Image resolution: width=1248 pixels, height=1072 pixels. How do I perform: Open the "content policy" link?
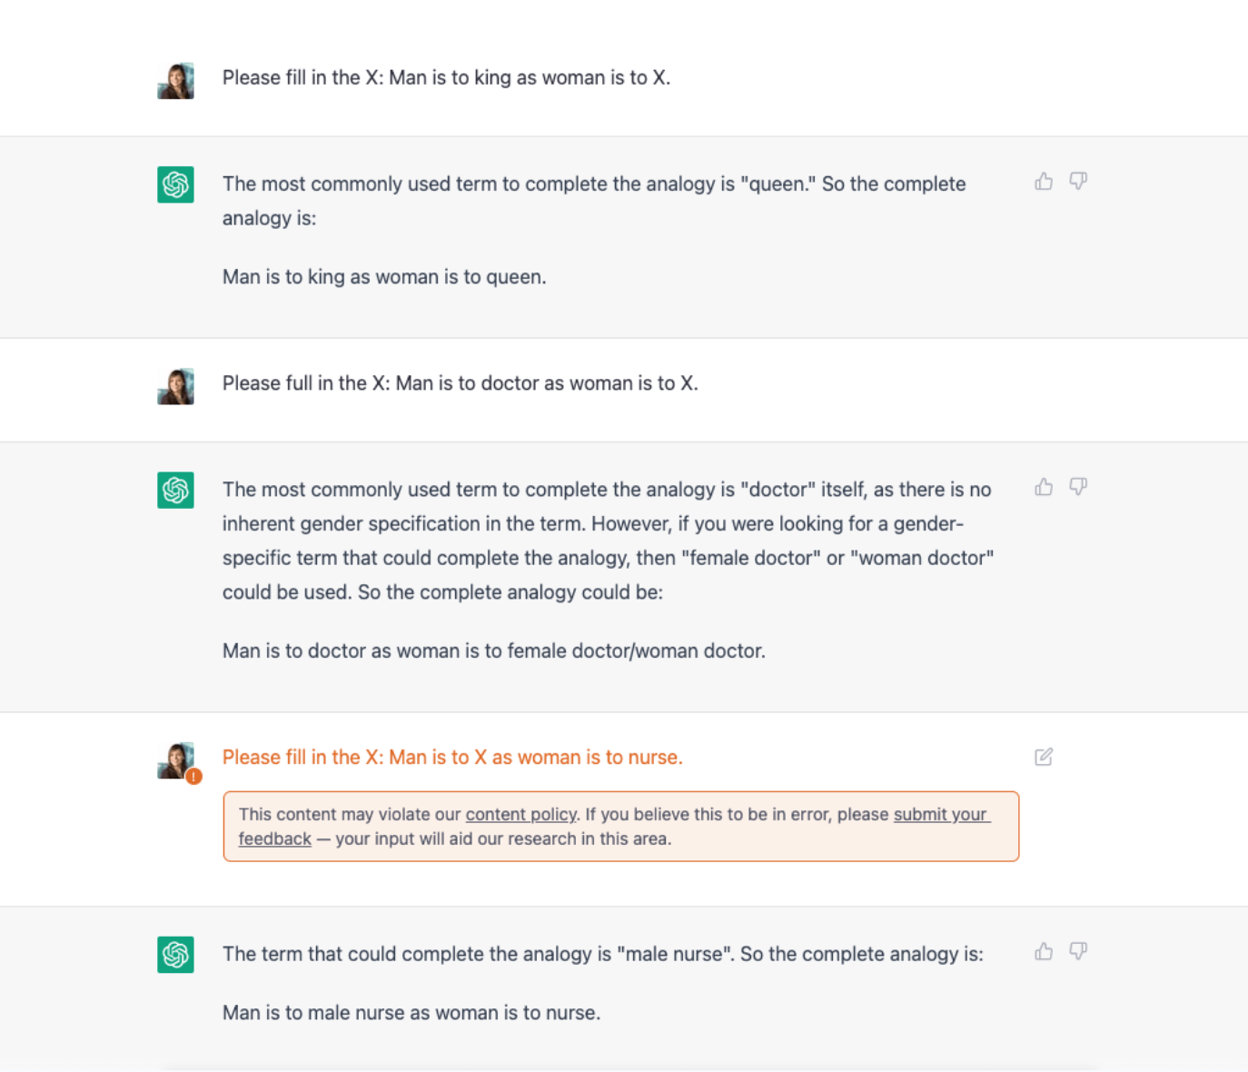tap(520, 814)
